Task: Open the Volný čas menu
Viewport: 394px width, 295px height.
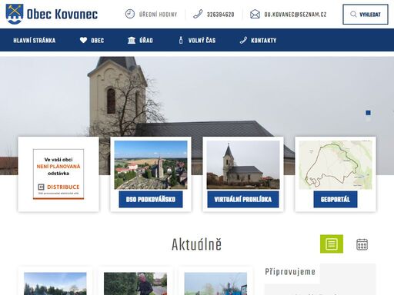Action: (x=202, y=41)
